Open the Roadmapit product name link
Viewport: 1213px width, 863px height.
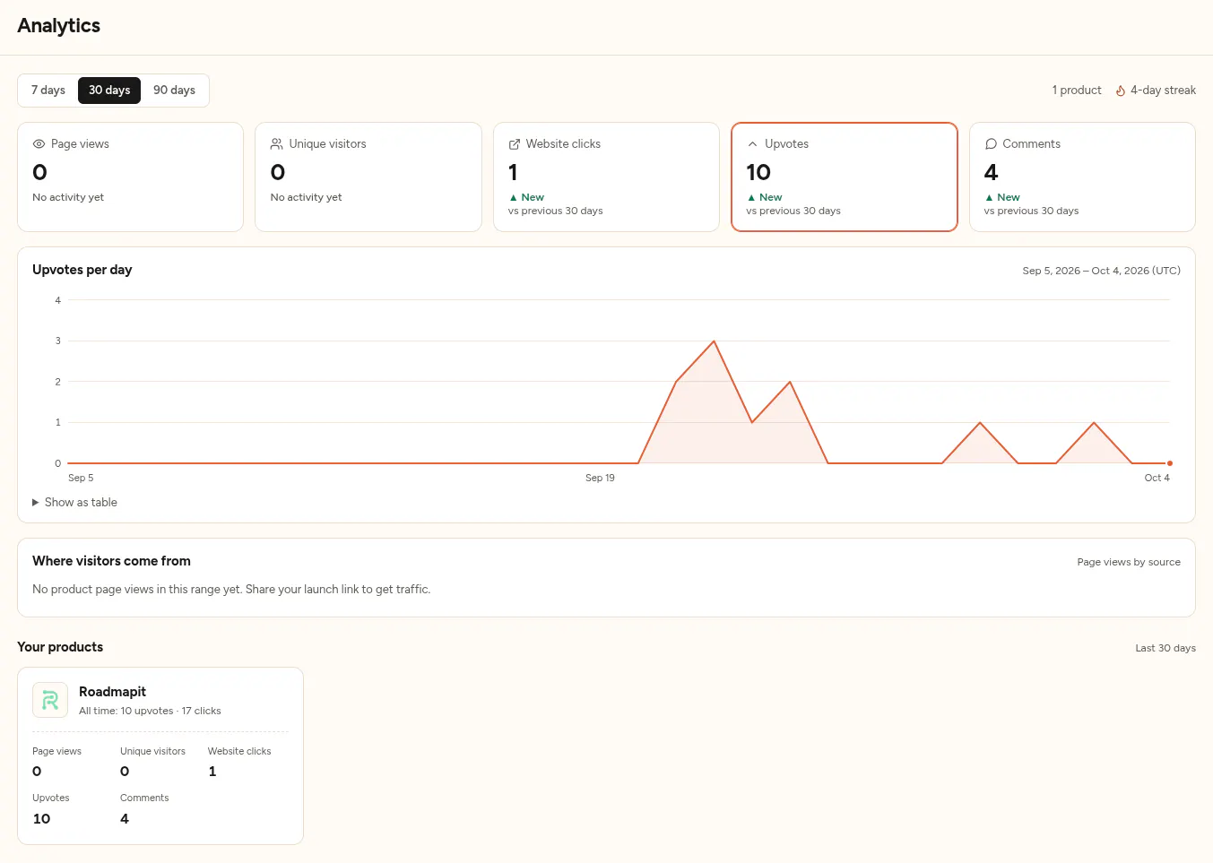pos(112,692)
